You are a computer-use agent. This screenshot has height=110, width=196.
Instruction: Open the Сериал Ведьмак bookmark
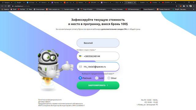click(x=148, y=9)
